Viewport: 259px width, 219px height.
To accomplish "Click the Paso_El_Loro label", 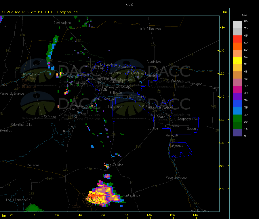I will tap(199, 210).
